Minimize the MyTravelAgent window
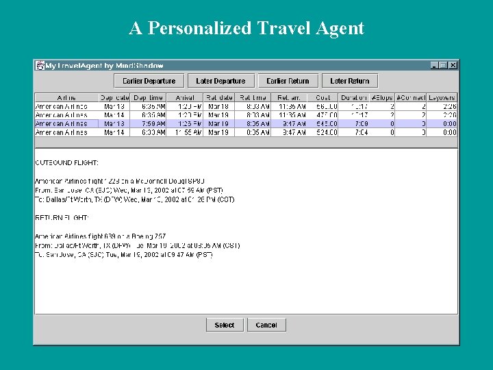 pyautogui.click(x=434, y=66)
